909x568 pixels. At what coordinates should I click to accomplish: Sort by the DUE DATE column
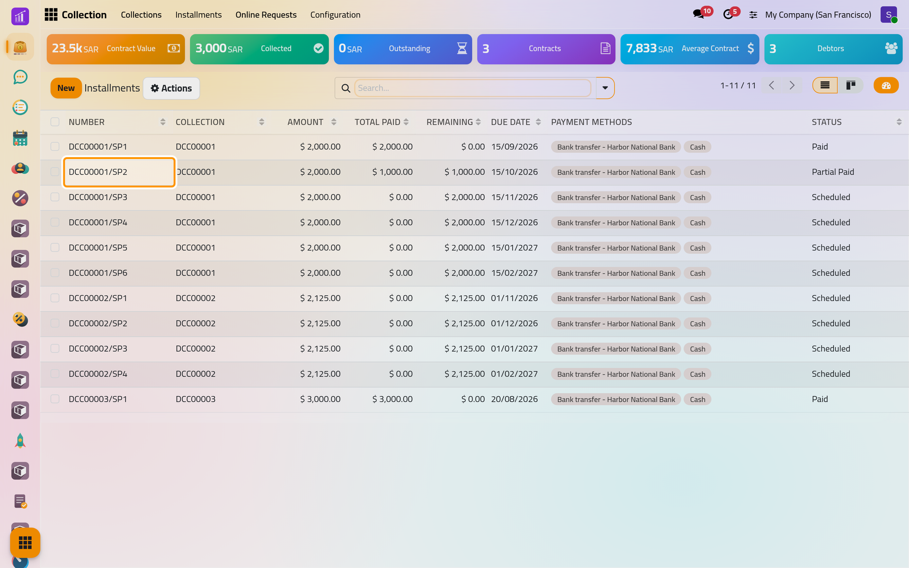pyautogui.click(x=516, y=122)
